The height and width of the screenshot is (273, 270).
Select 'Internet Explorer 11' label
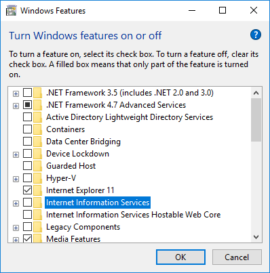pyautogui.click(x=80, y=190)
